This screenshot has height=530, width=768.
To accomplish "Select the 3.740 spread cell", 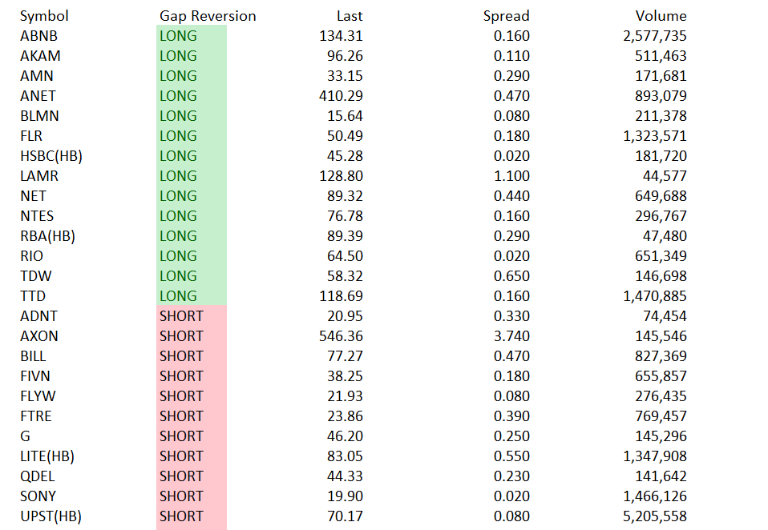I will (x=511, y=336).
